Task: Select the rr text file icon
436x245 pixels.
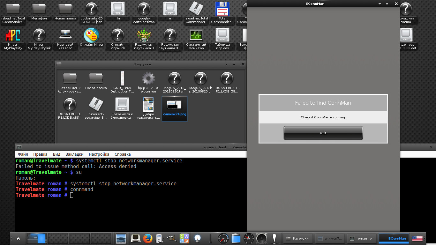Action: point(170,12)
